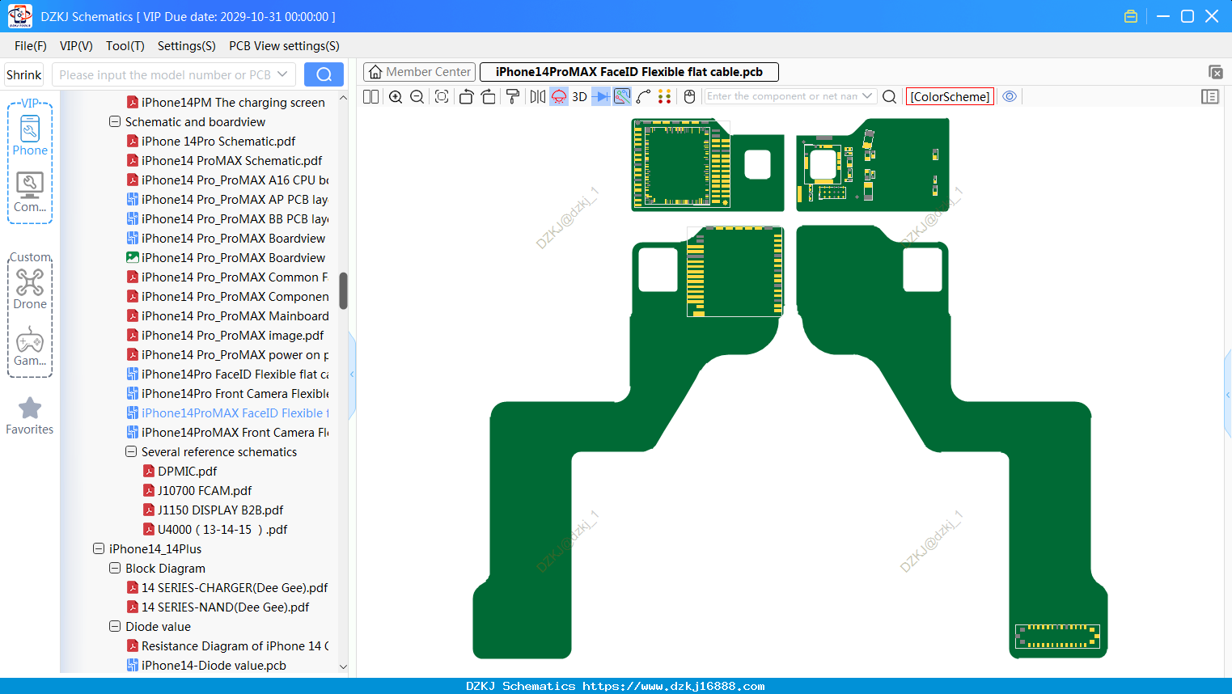
Task: Collapse the Schematic and boardview folder
Action: click(x=115, y=122)
